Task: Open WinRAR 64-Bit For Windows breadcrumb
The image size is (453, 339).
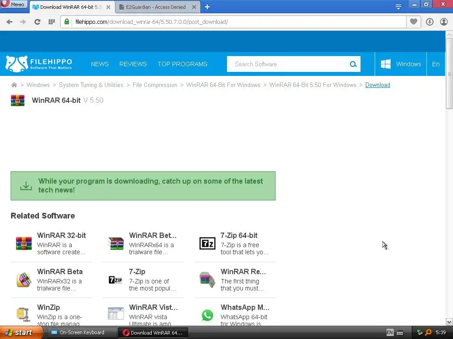Action: 223,85
